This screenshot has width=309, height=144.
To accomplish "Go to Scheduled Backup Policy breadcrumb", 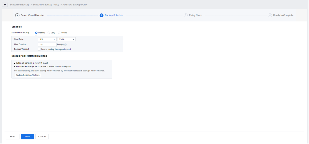I will click(46, 5).
